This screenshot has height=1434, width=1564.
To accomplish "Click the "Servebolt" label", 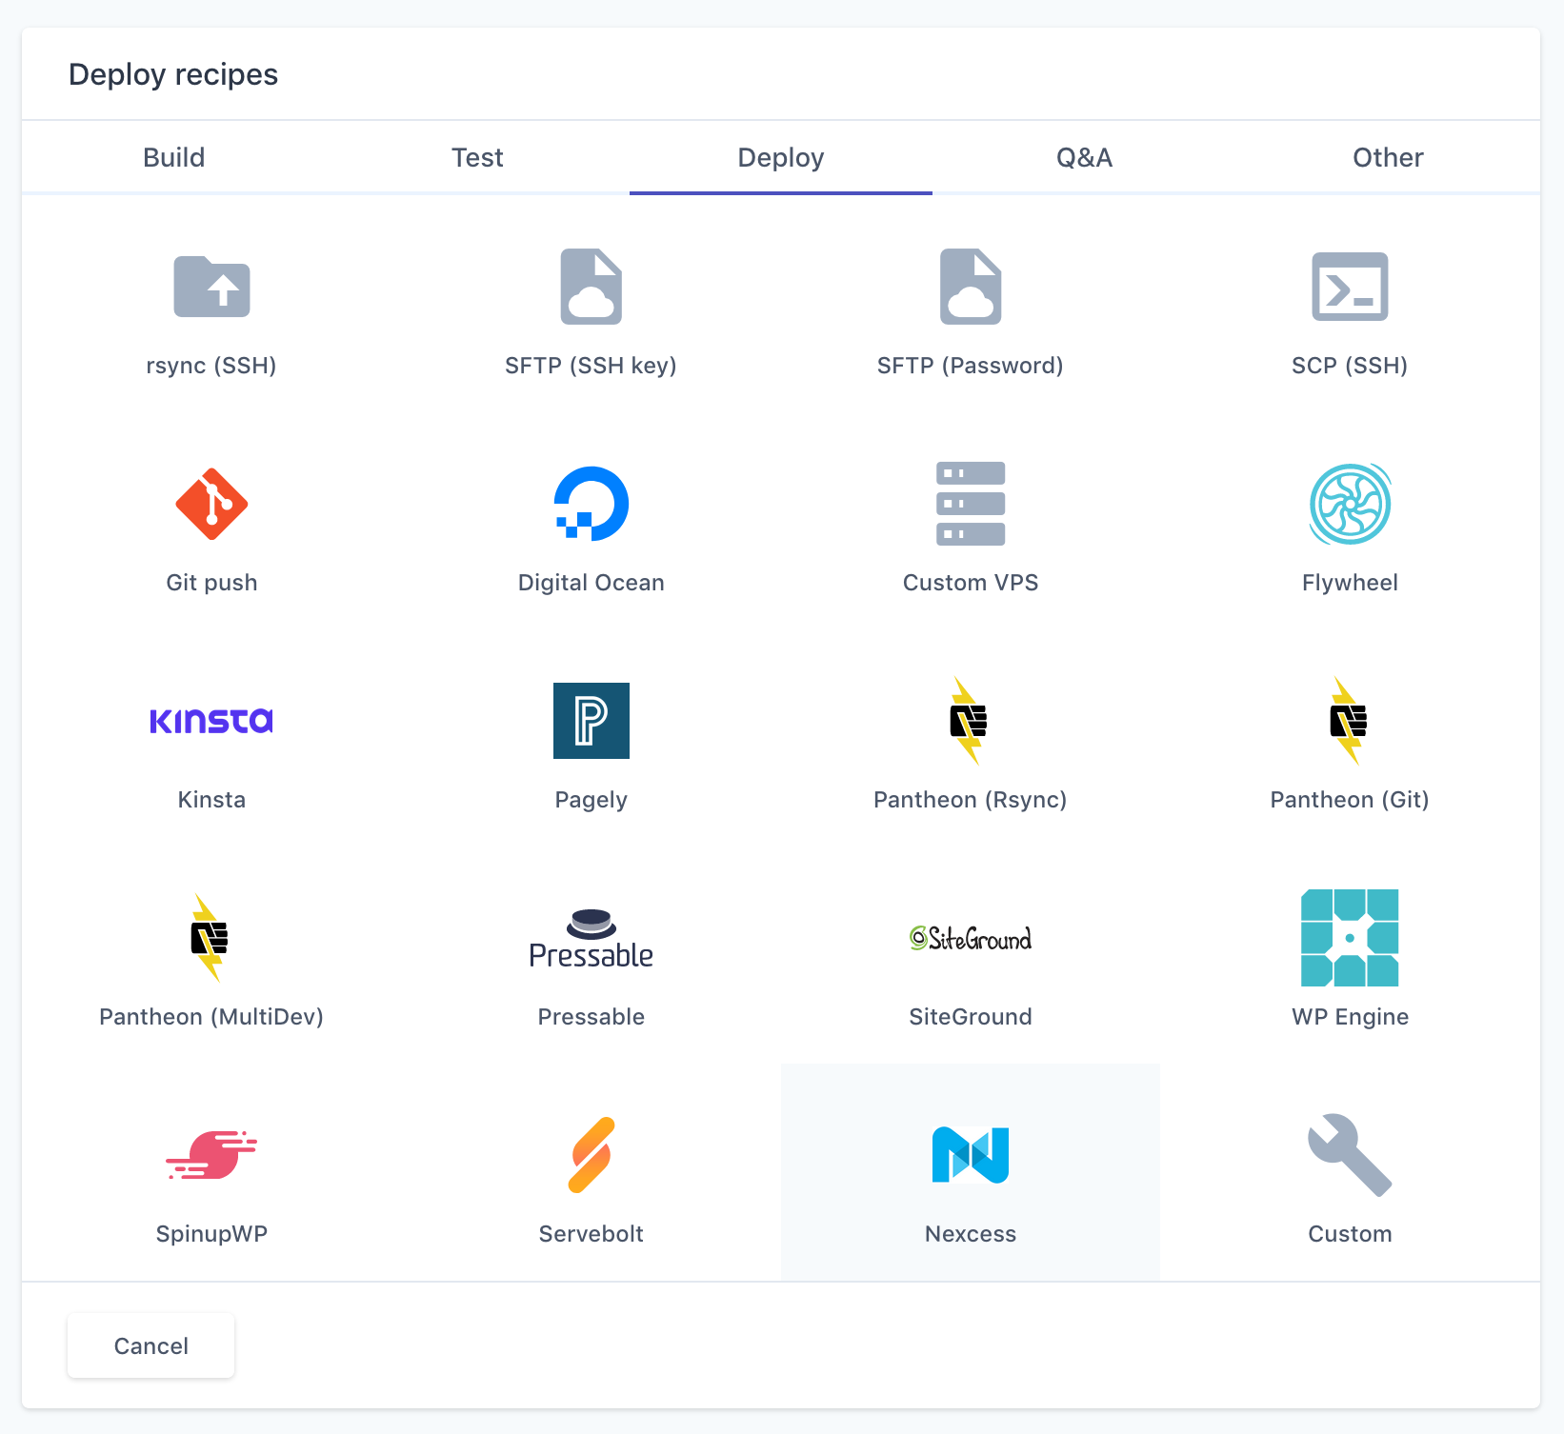I will coord(591,1234).
